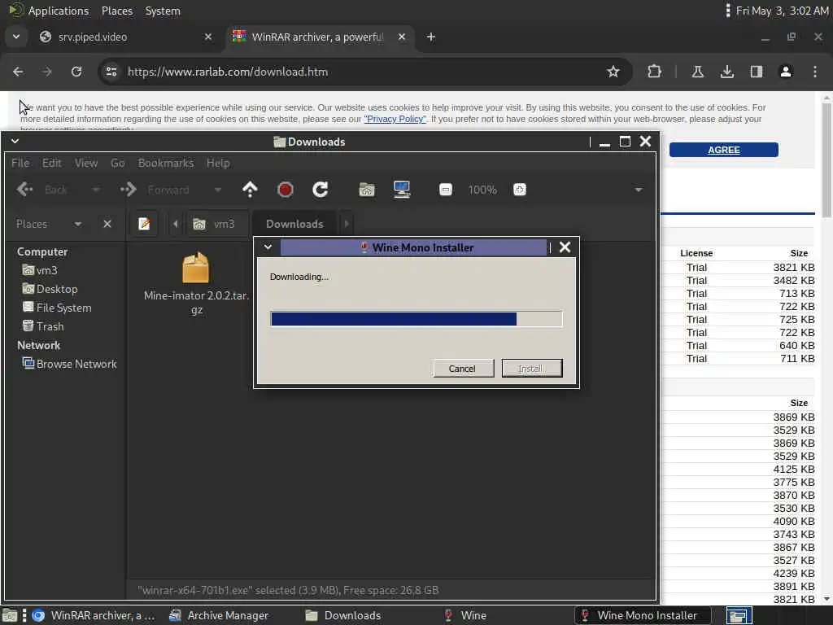The height and width of the screenshot is (625, 833).
Task: Open the Go menu in file manager
Action: pos(118,163)
